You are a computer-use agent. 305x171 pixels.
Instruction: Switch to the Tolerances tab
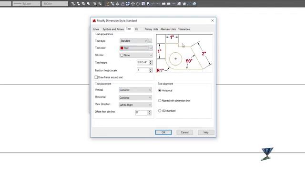(x=184, y=29)
